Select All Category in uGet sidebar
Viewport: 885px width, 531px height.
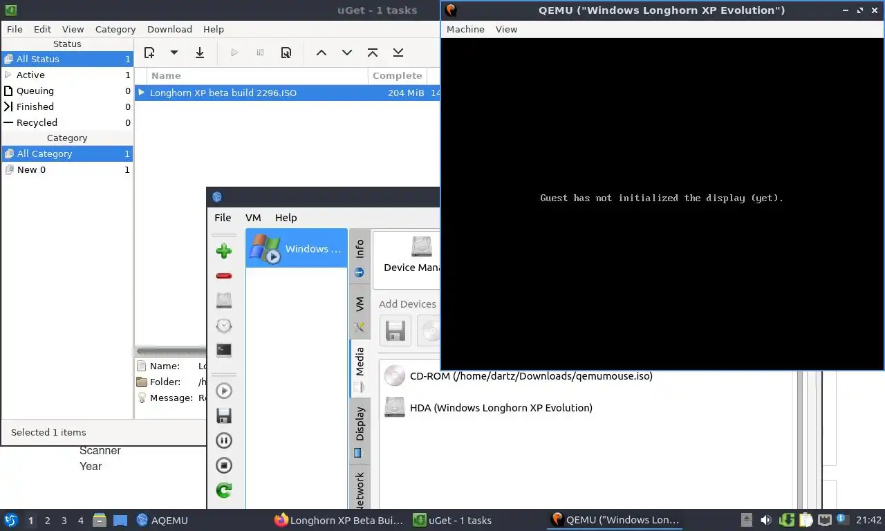click(x=67, y=153)
